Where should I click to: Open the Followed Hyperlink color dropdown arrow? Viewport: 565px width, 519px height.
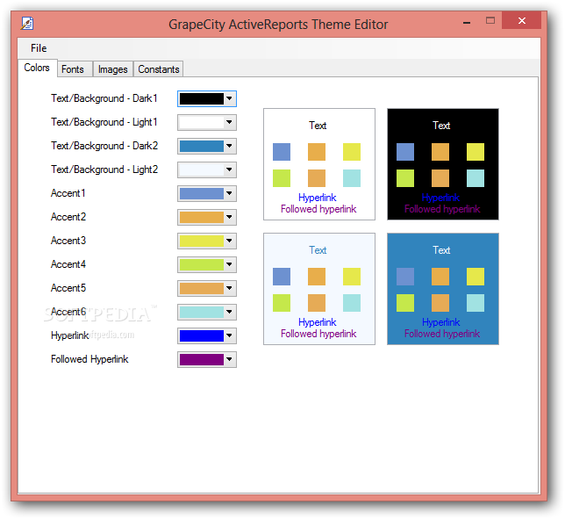pos(229,359)
